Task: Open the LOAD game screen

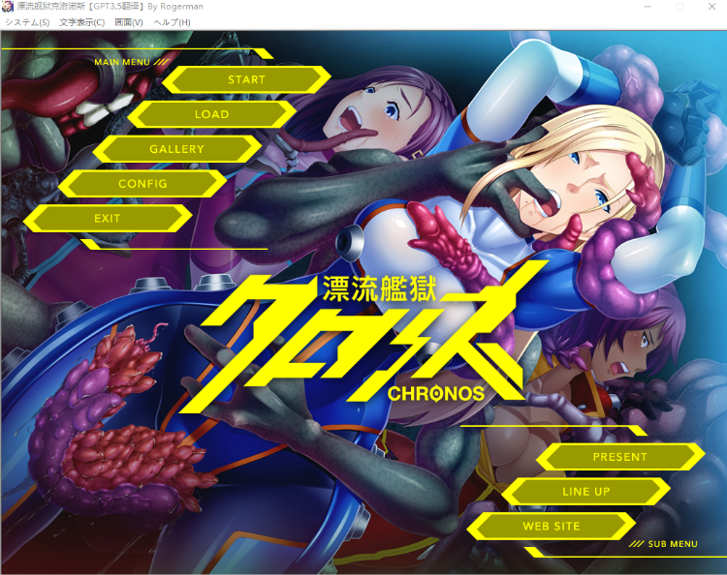Action: (212, 114)
